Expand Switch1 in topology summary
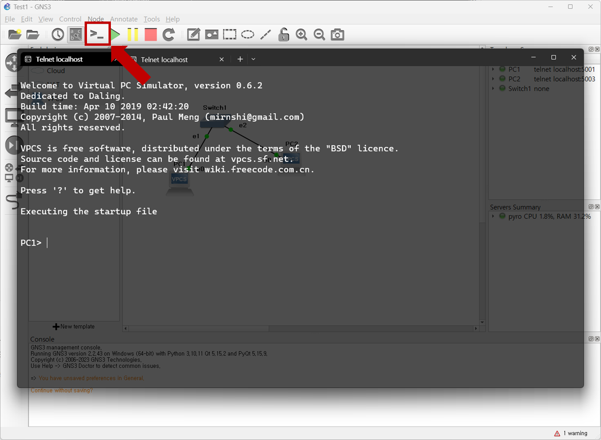 (x=493, y=89)
